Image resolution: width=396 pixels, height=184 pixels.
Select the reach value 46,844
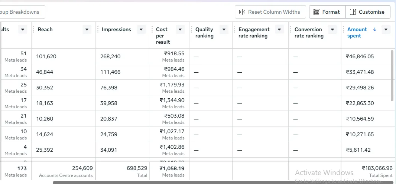[x=45, y=72]
